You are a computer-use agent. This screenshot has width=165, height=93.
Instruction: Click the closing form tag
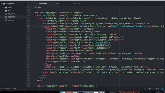(47, 64)
